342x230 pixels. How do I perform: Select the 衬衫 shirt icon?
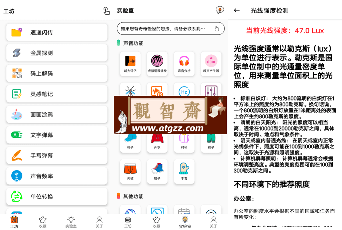(x=184, y=143)
